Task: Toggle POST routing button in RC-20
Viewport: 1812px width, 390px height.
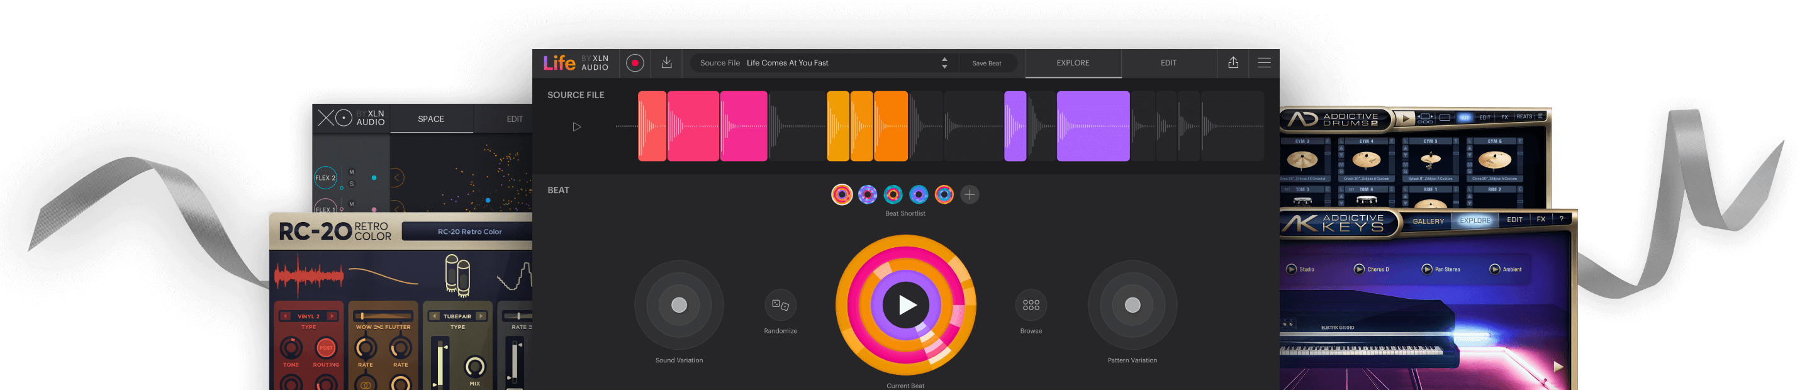Action: tap(326, 347)
